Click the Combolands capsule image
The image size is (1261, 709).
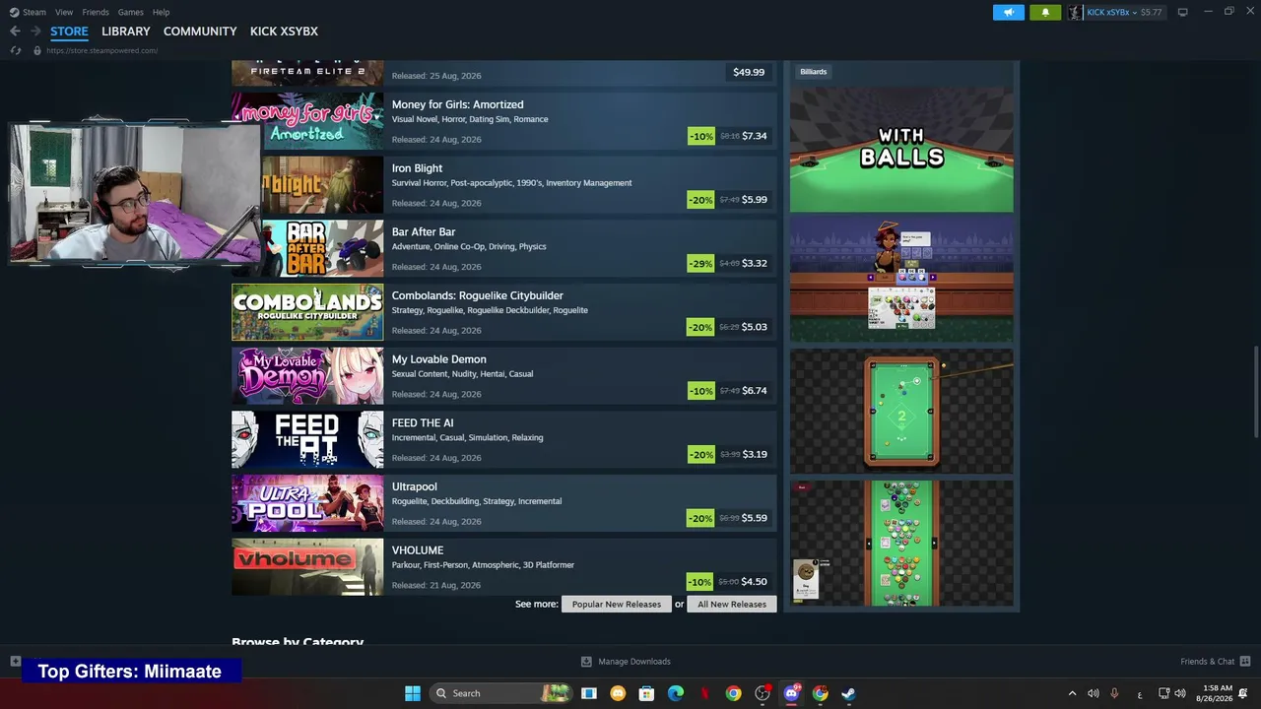(307, 312)
